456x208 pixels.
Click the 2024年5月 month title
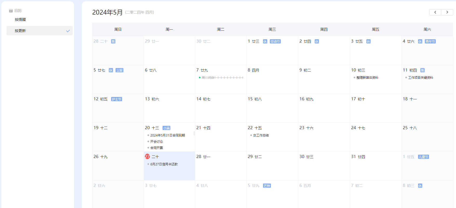[107, 12]
